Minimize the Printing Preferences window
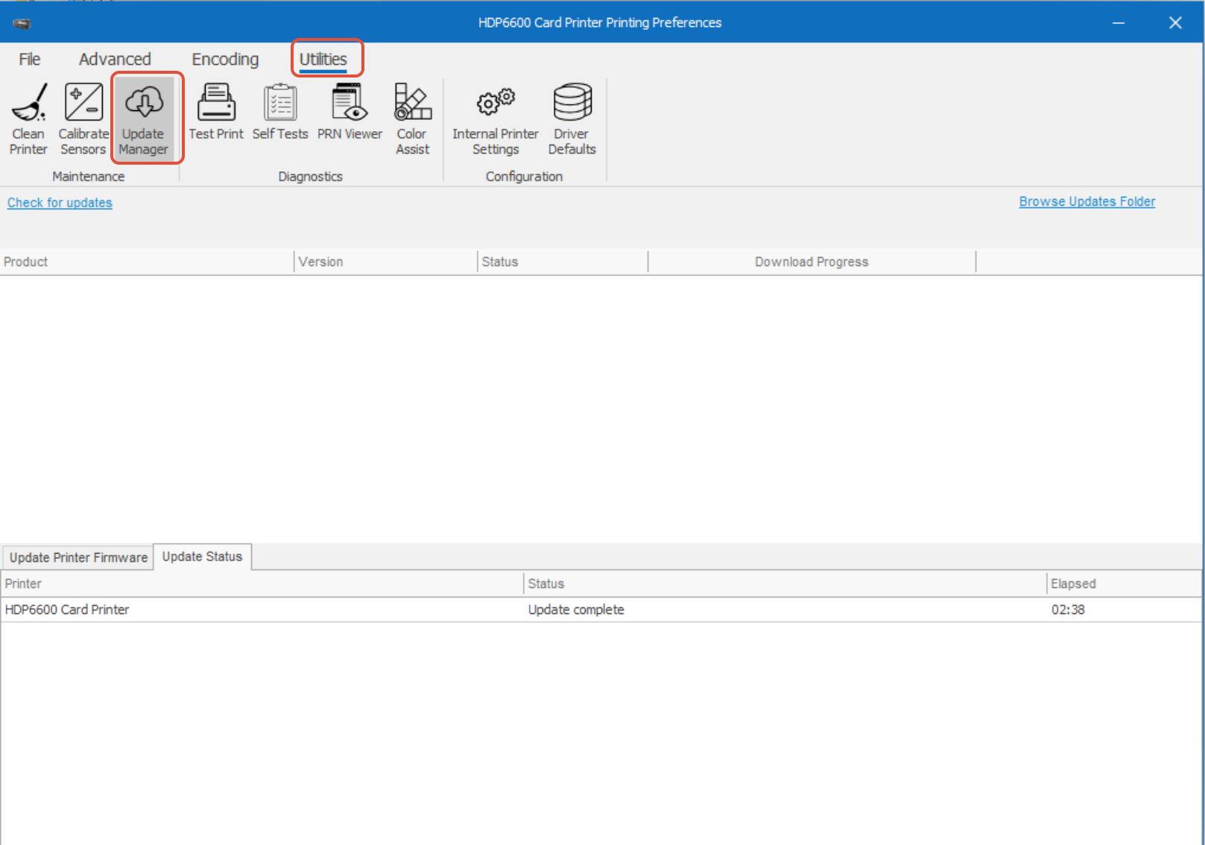The height and width of the screenshot is (845, 1205). (1119, 23)
